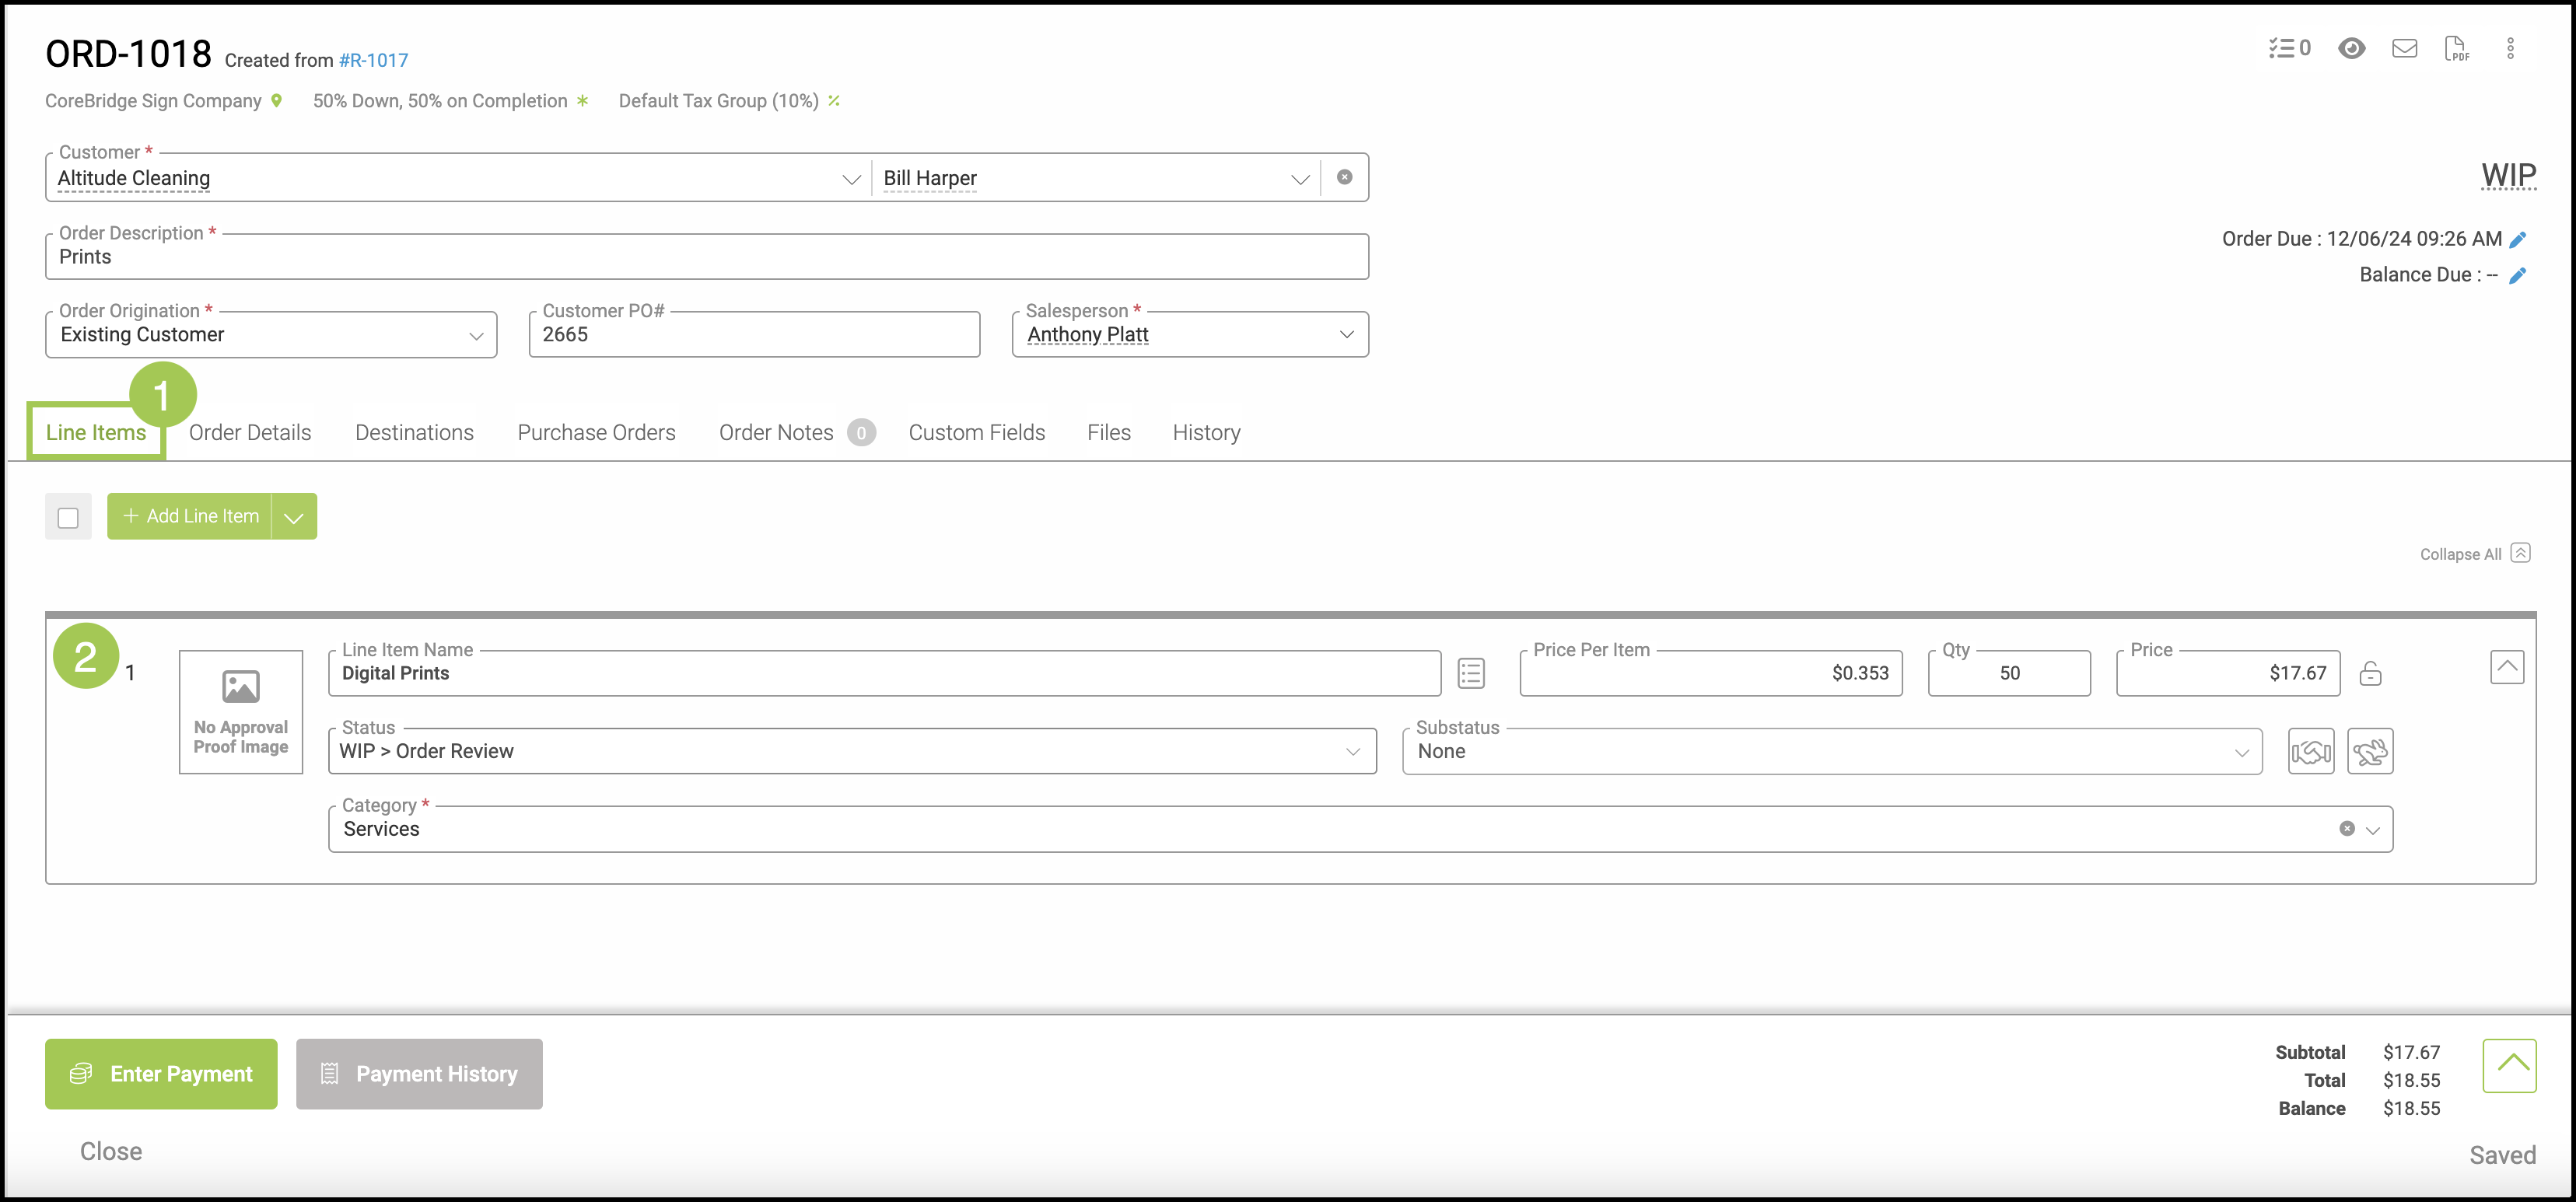2576x1202 pixels.
Task: Check the select-all line items checkbox
Action: pos(68,517)
